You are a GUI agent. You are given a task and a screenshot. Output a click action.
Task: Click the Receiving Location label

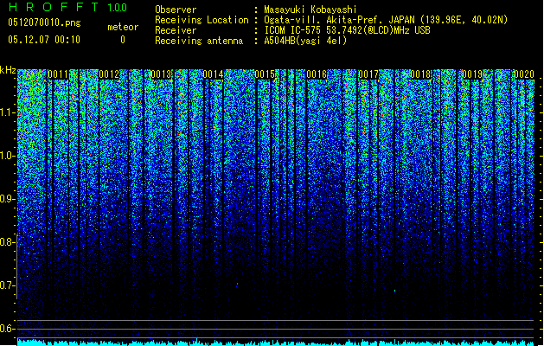202,20
